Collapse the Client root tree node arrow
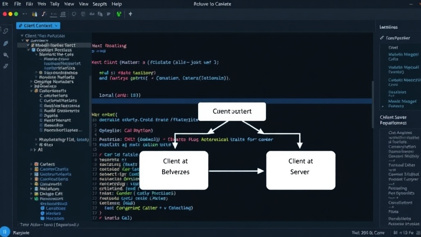 click(22, 36)
